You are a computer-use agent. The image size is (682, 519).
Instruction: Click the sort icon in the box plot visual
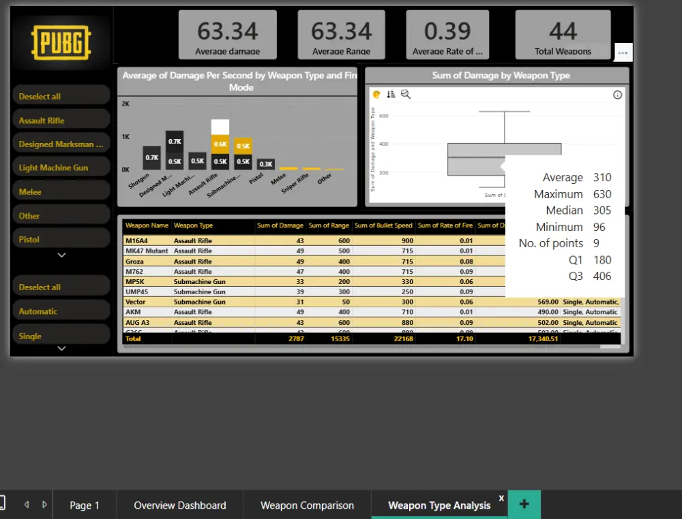tap(389, 94)
